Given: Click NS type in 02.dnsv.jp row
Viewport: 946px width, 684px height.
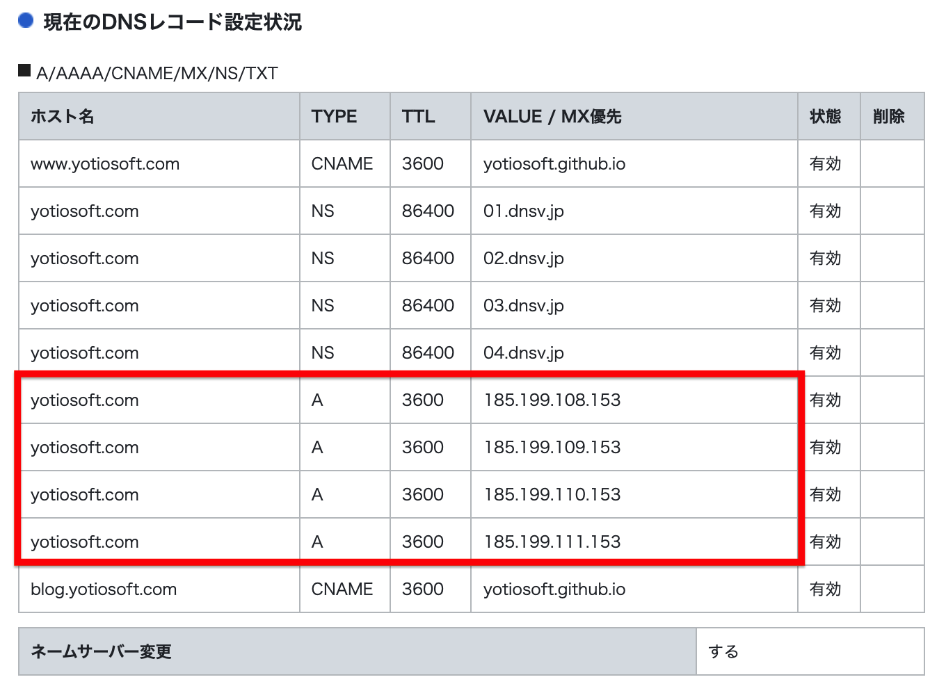Looking at the screenshot, I should (x=323, y=259).
